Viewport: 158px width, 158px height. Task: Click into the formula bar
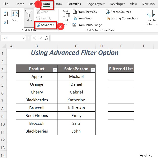(104, 38)
